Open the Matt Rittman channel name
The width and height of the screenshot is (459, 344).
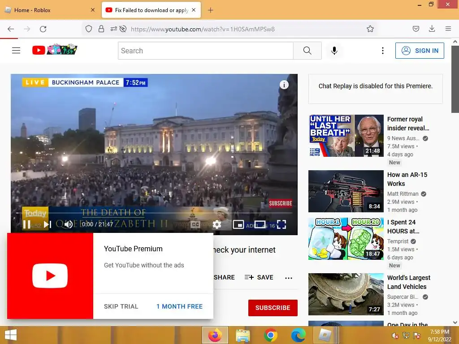[x=403, y=193]
